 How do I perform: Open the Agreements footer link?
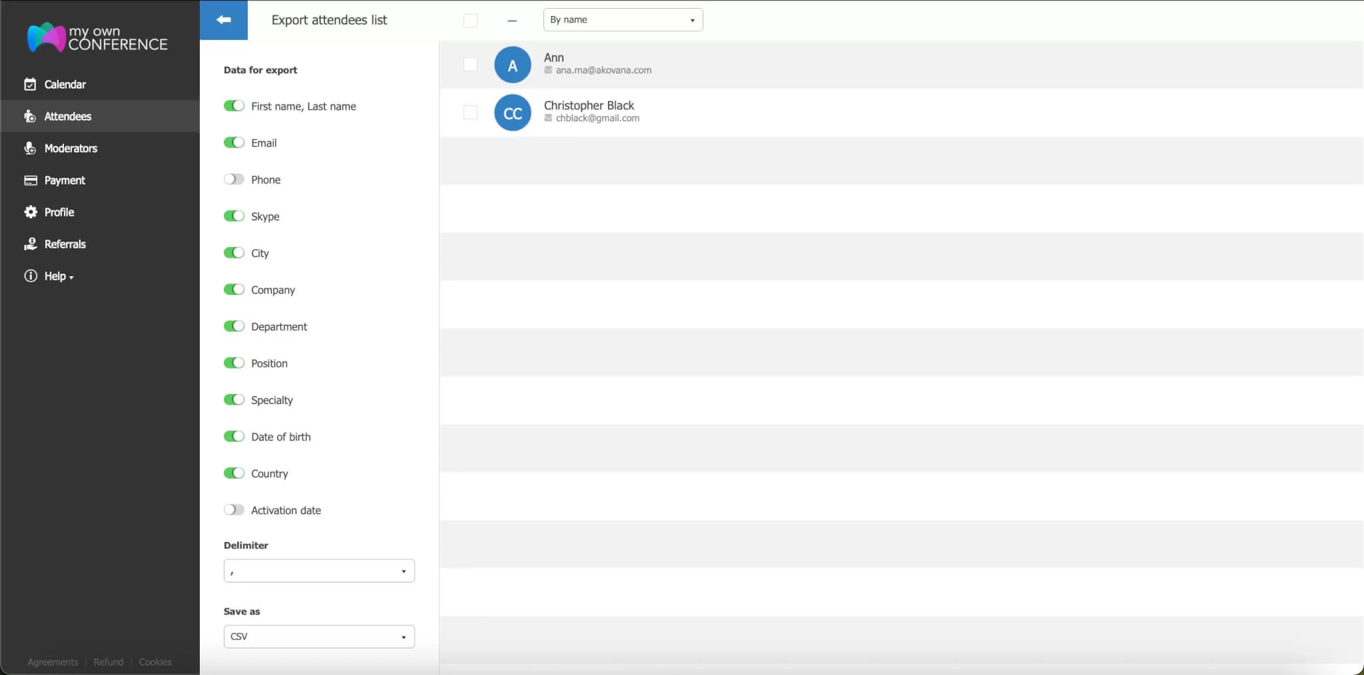(53, 662)
